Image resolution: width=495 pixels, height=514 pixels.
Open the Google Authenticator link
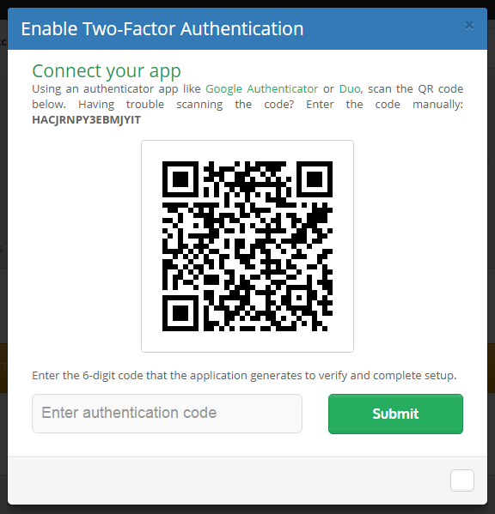point(261,89)
